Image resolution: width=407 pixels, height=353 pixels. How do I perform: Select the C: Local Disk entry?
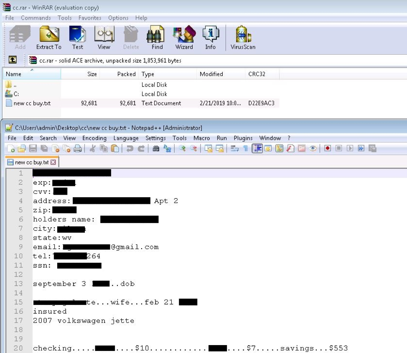16,94
